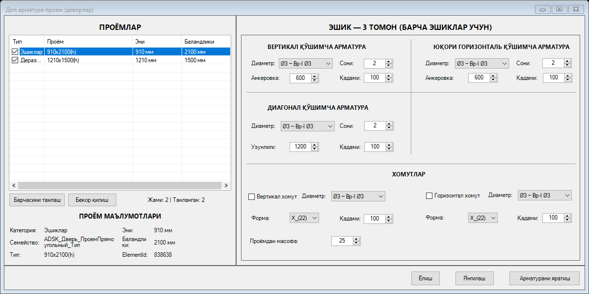589x294 pixels.
Task: Click the Жами: 2 | Танланган: 2 counter text
Action: (176, 200)
